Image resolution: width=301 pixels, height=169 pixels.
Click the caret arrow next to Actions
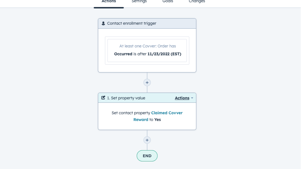pyautogui.click(x=192, y=98)
